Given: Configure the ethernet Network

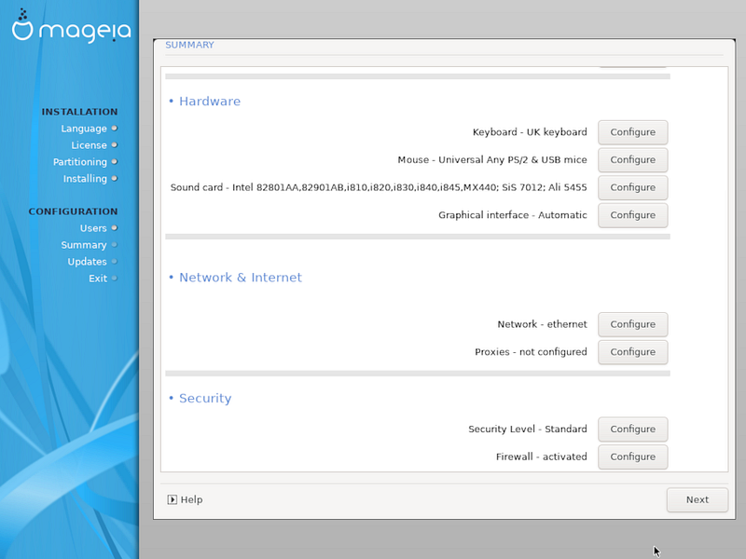Looking at the screenshot, I should tap(633, 324).
